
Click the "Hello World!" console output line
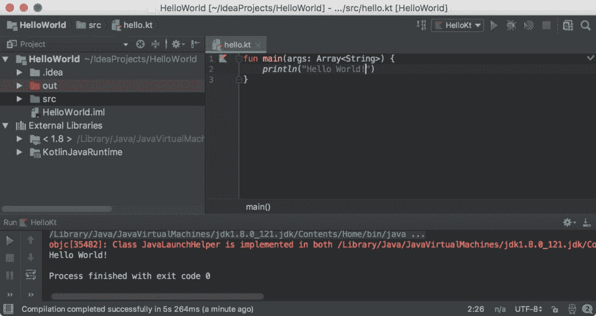79,255
